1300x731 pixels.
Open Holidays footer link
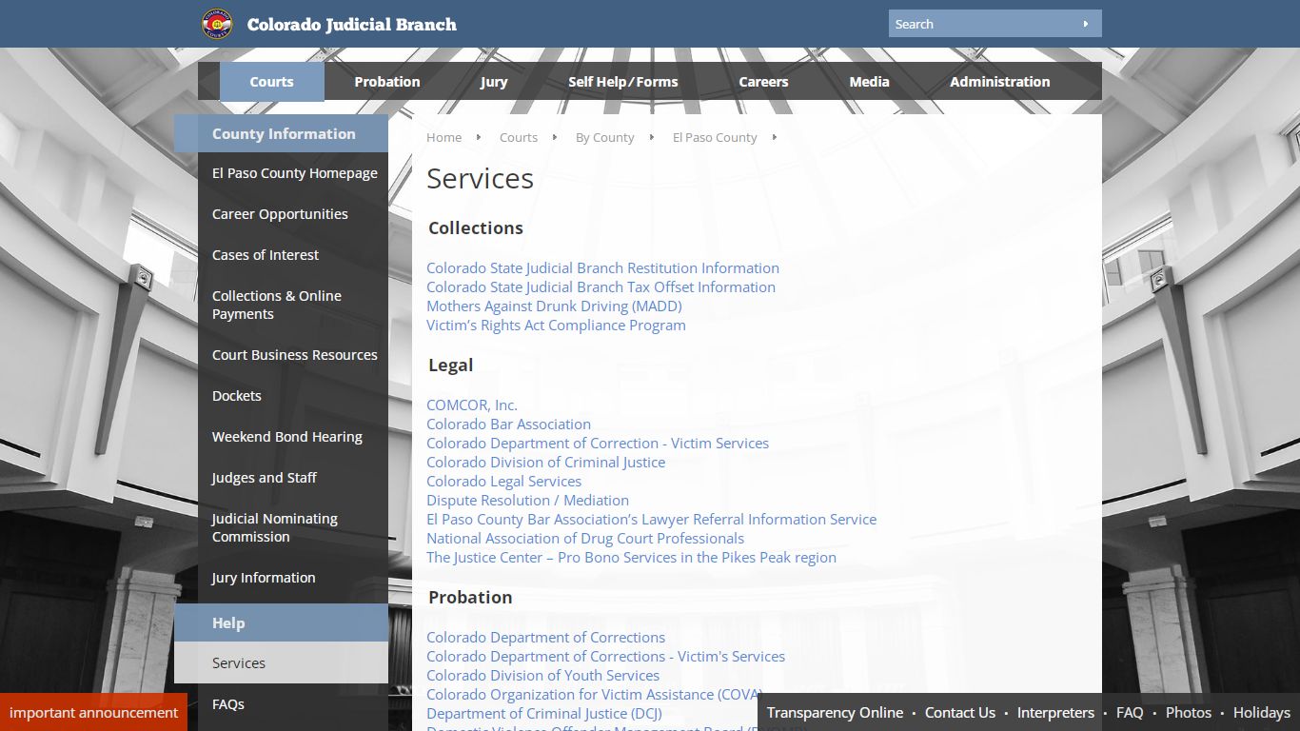(1262, 713)
